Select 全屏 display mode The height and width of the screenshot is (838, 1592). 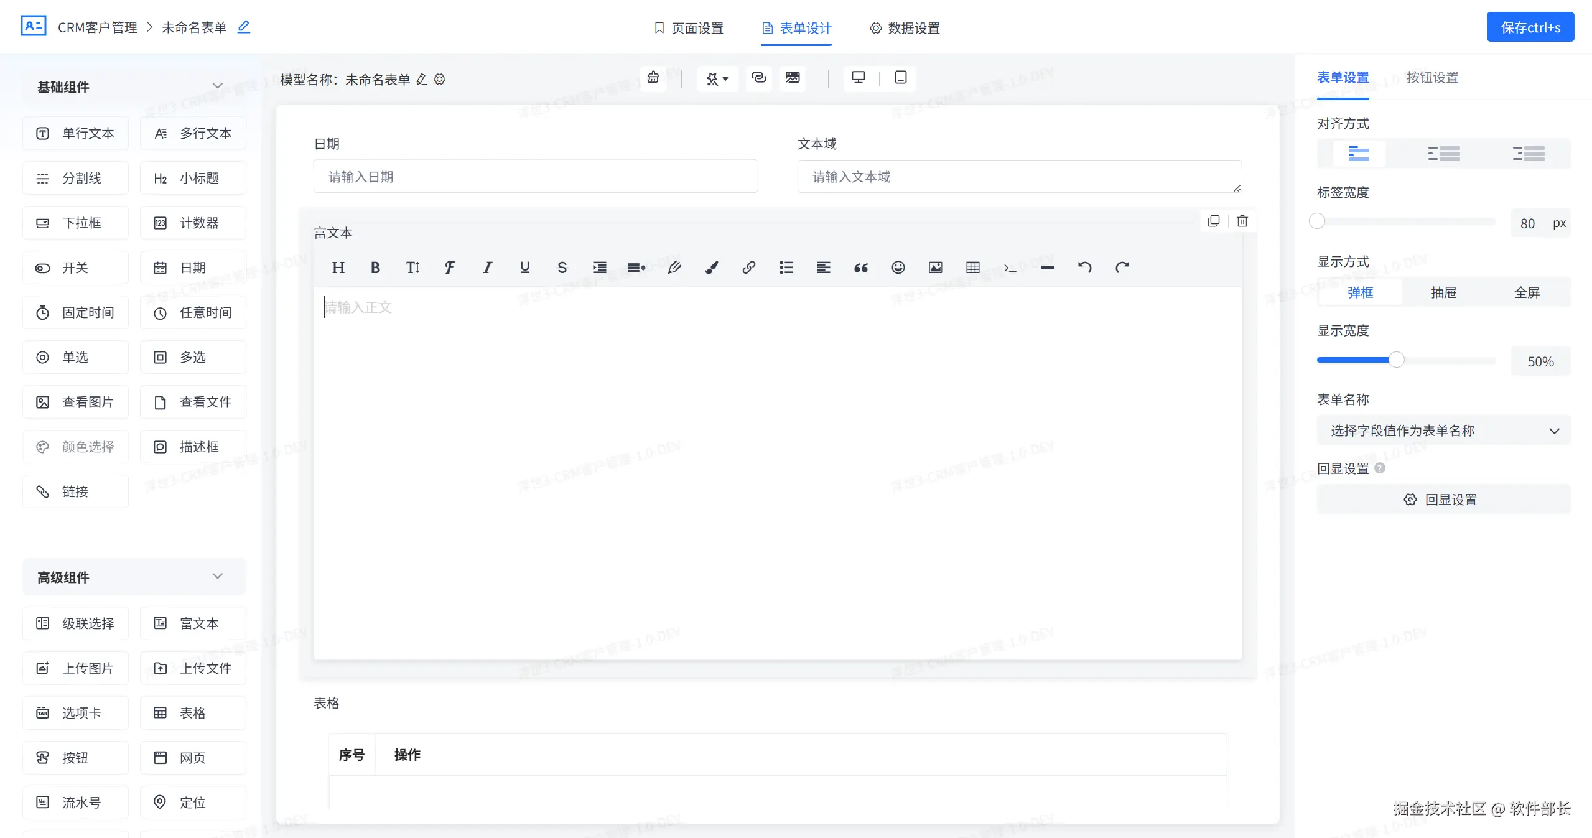coord(1527,292)
